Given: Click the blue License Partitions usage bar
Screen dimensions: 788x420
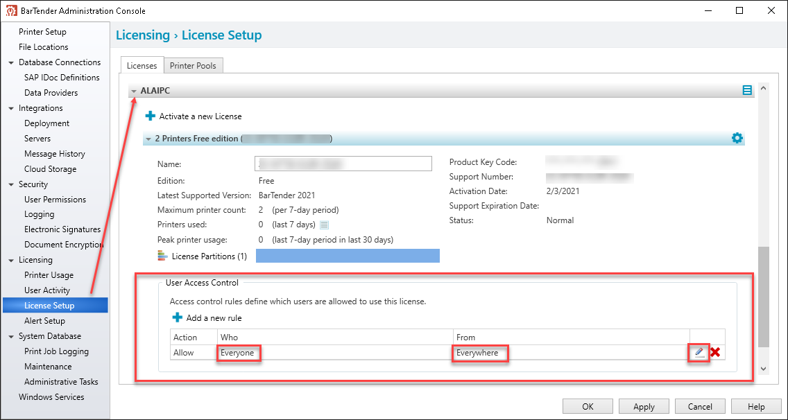Looking at the screenshot, I should (348, 256).
